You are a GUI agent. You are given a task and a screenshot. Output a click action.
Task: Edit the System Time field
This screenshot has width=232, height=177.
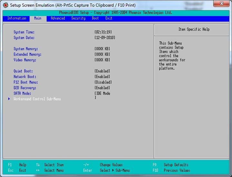coord(103,32)
